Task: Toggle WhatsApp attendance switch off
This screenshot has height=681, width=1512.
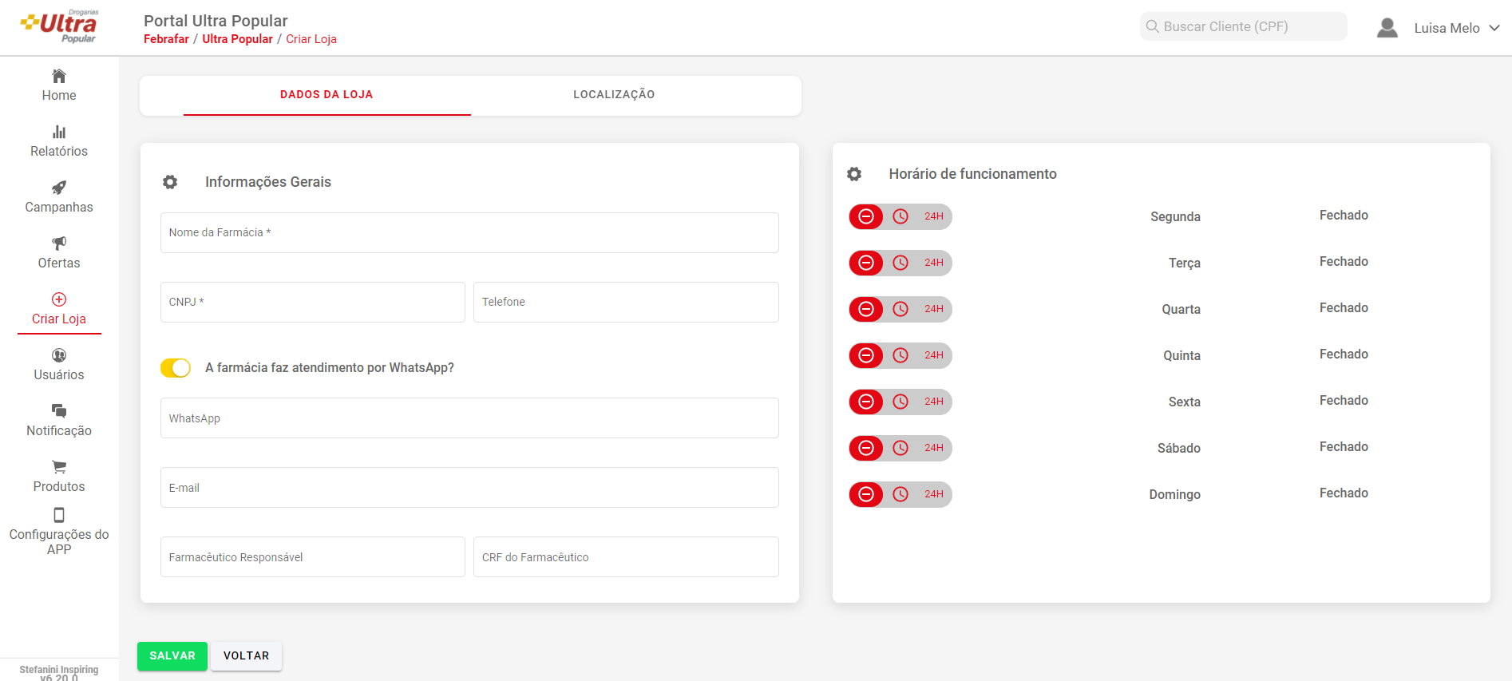Action: pyautogui.click(x=176, y=368)
